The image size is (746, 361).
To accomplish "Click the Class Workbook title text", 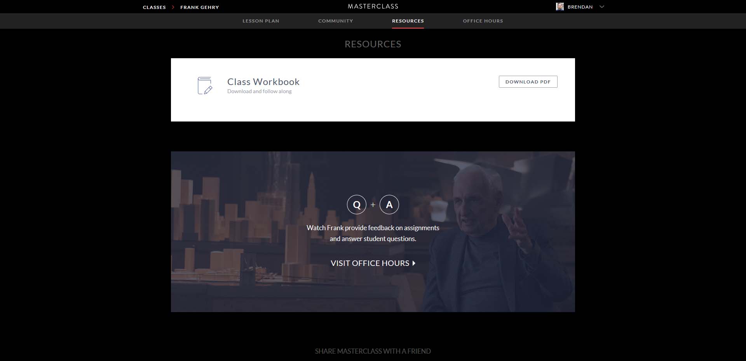I will click(x=263, y=82).
